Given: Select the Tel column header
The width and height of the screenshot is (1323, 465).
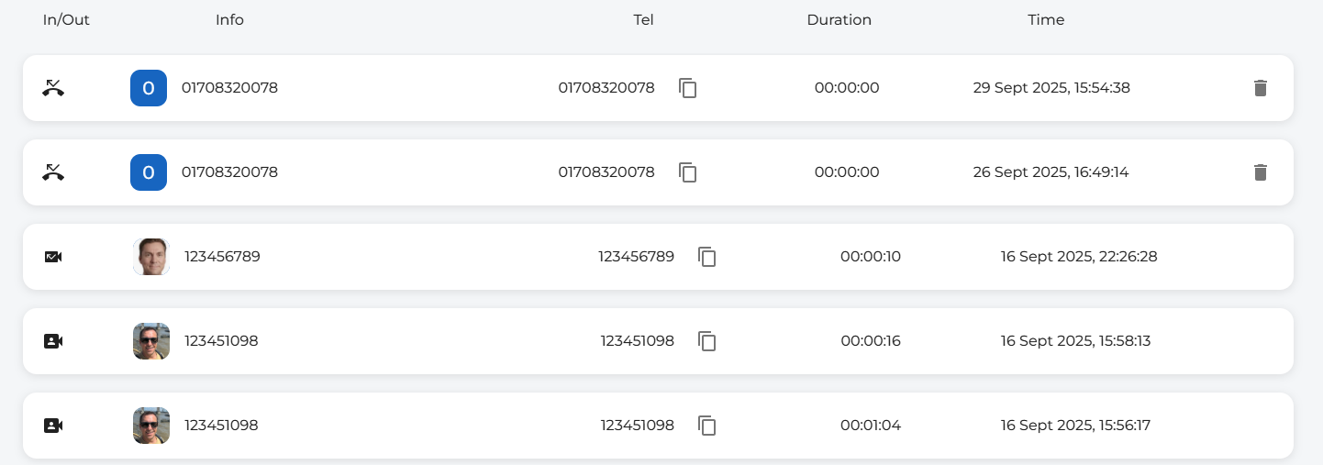Looking at the screenshot, I should click(643, 19).
